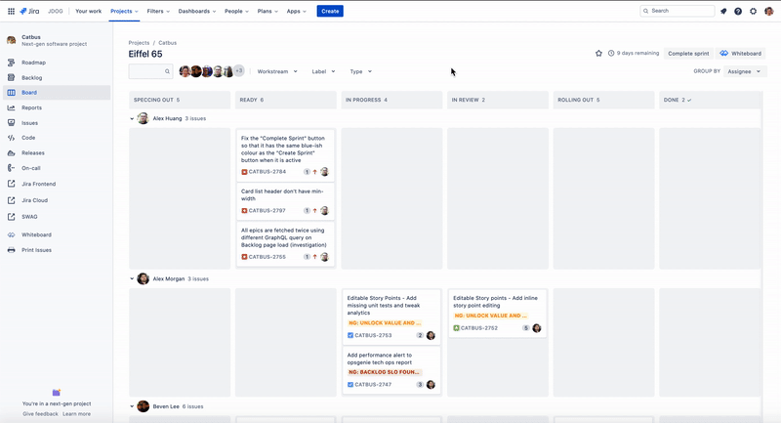Viewport: 781px width, 423px height.
Task: Open the Dashboards dropdown menu
Action: (197, 11)
